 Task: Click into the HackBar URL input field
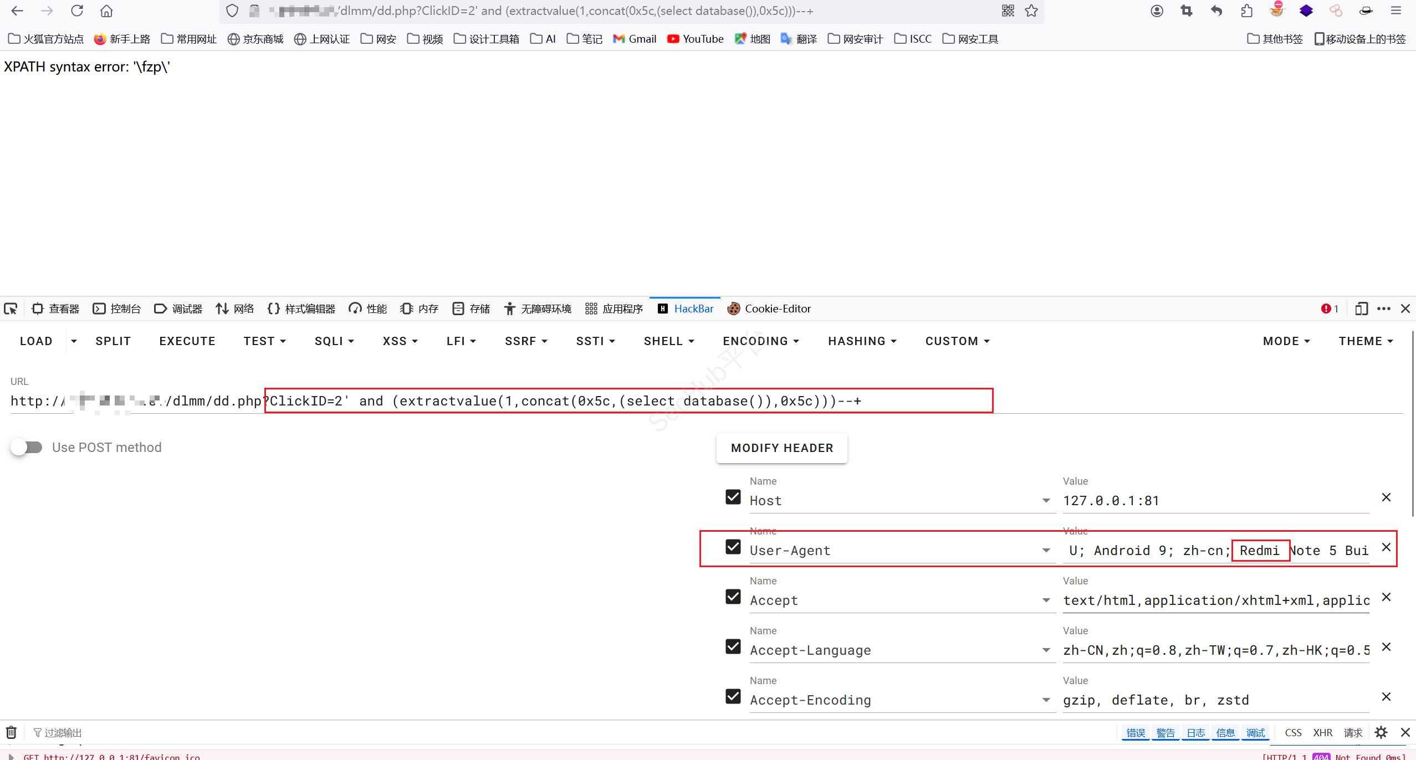(554, 401)
